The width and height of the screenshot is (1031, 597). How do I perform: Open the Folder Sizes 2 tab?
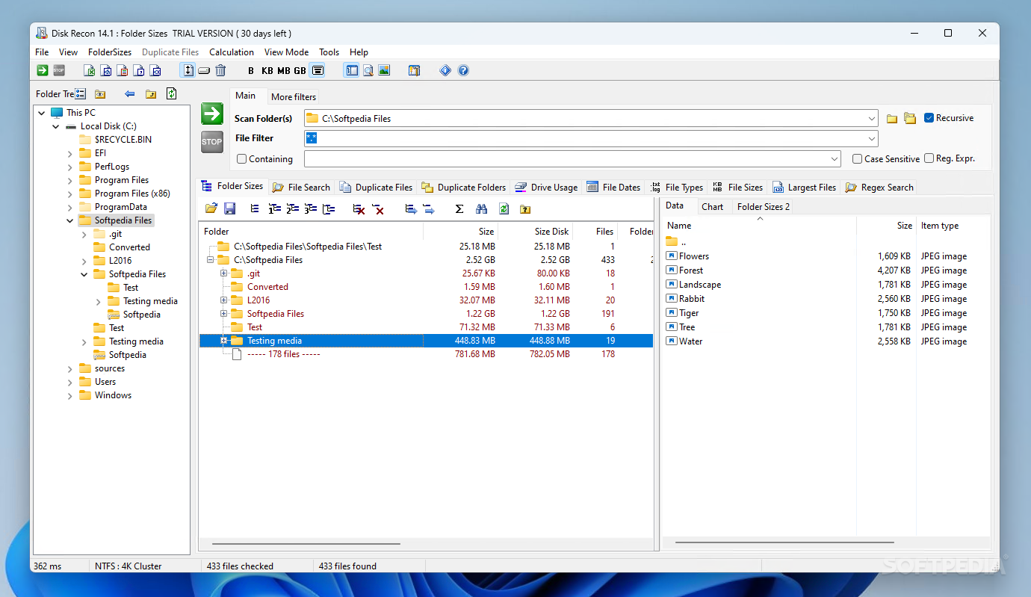point(764,207)
